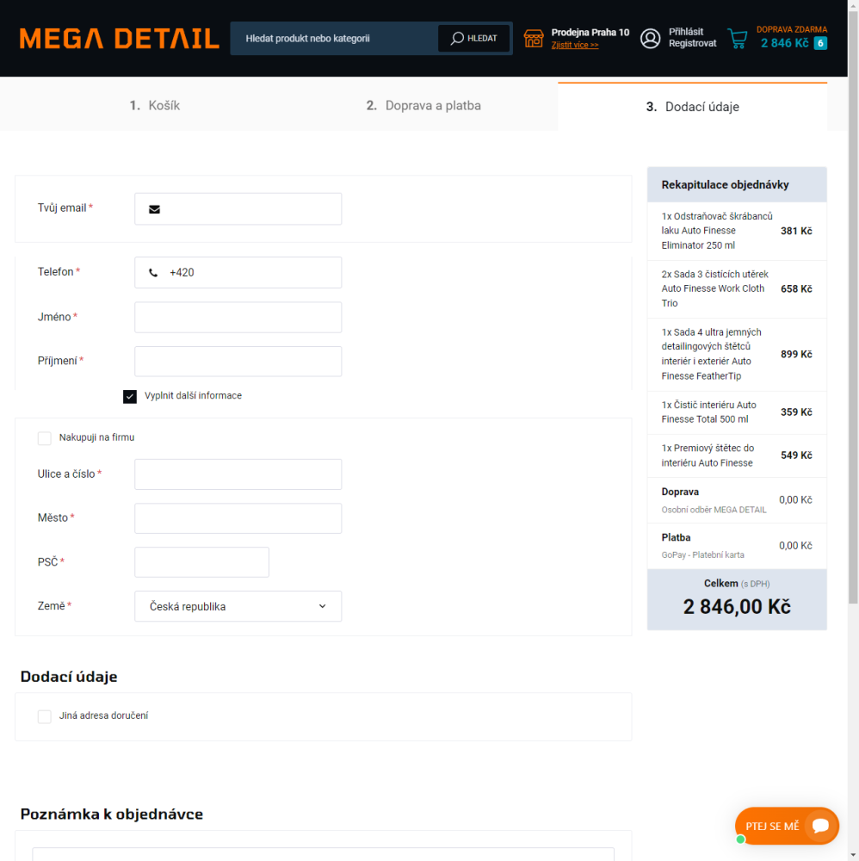The image size is (859, 861).
Task: Switch to step 2 Doprava a platba
Action: click(x=423, y=105)
